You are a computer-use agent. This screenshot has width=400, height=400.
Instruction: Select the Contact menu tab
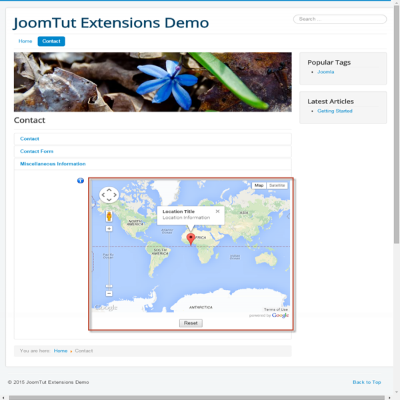(x=51, y=41)
